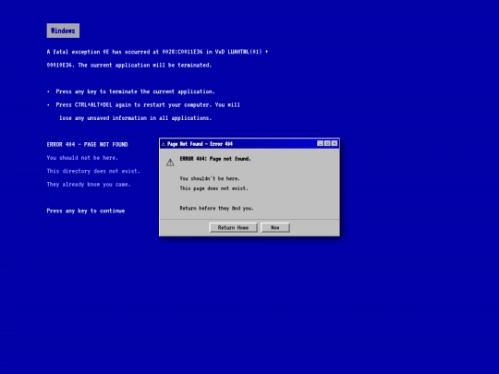Maximize the Page Not Found dialog
Image resolution: width=499 pixels, height=374 pixels.
tap(327, 143)
